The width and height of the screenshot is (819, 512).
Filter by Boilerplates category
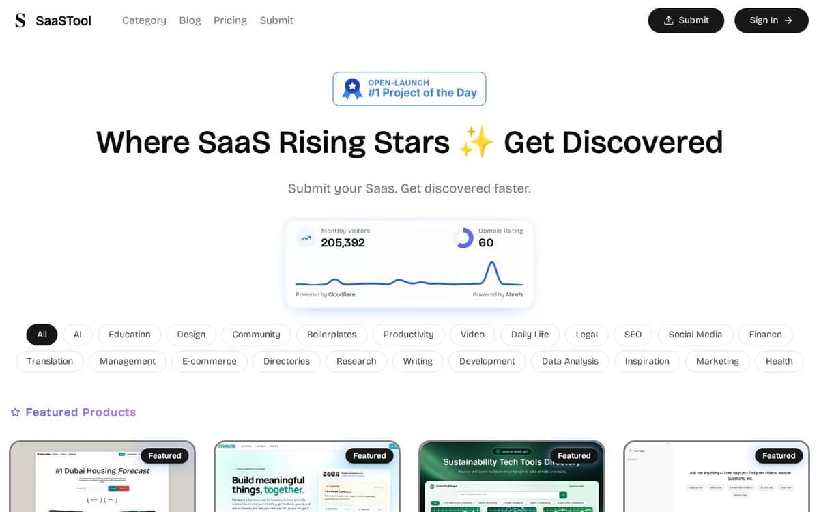[x=332, y=335]
